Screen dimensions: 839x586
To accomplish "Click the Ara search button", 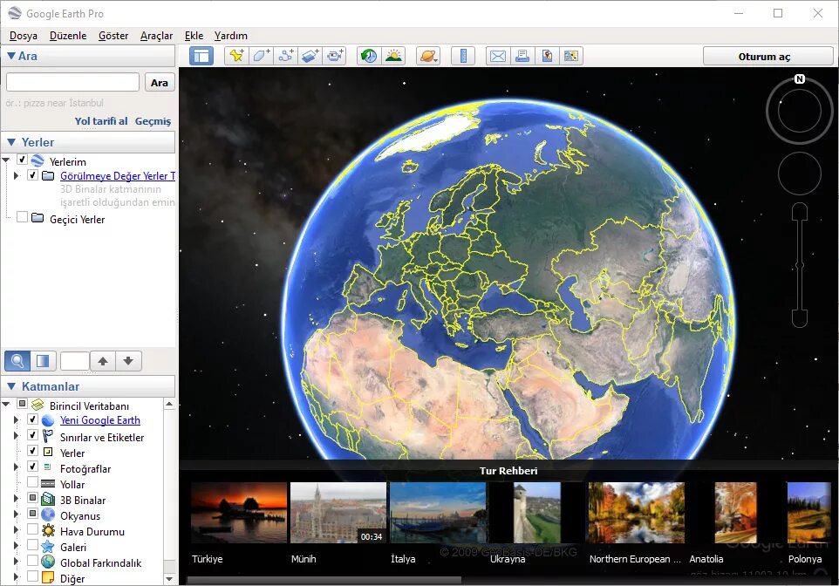I will [x=160, y=83].
